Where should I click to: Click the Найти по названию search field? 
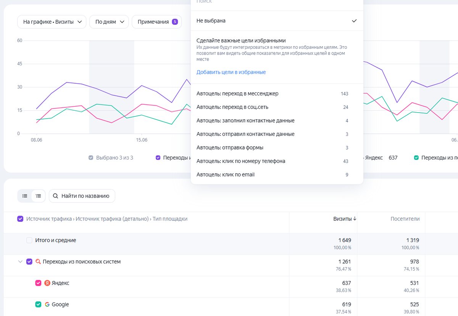(x=82, y=196)
